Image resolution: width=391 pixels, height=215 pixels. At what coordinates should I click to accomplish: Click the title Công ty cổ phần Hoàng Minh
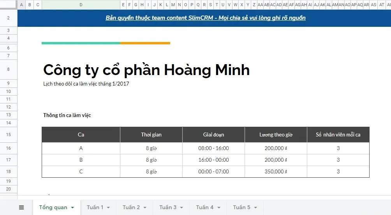pyautogui.click(x=146, y=70)
